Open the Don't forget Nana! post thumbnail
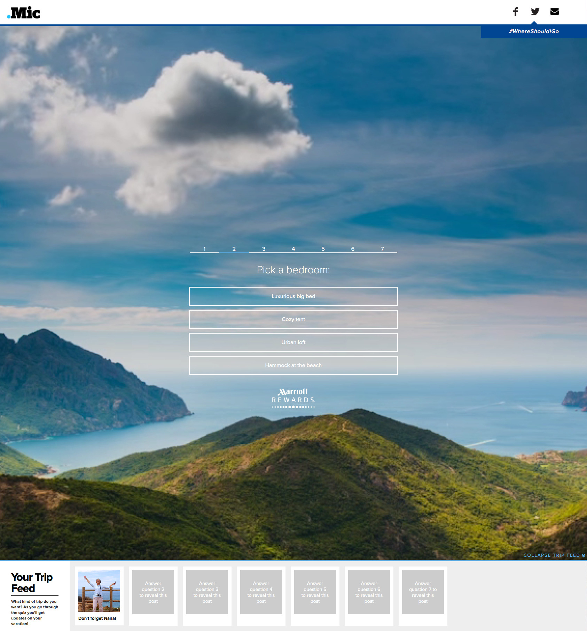 (x=99, y=591)
